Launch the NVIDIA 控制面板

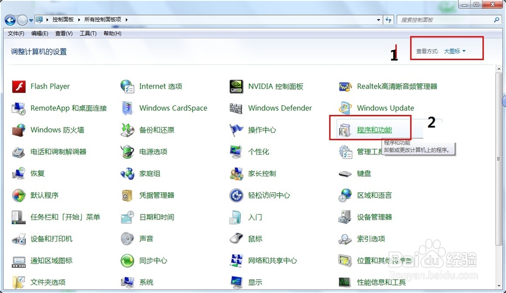[x=275, y=86]
